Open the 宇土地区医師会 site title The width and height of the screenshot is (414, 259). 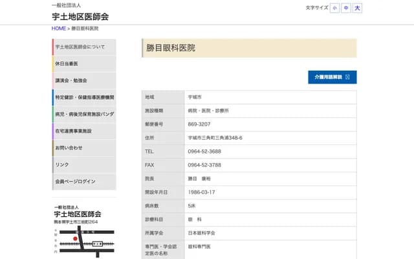80,17
